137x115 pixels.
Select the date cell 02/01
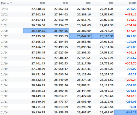coord(4,20)
